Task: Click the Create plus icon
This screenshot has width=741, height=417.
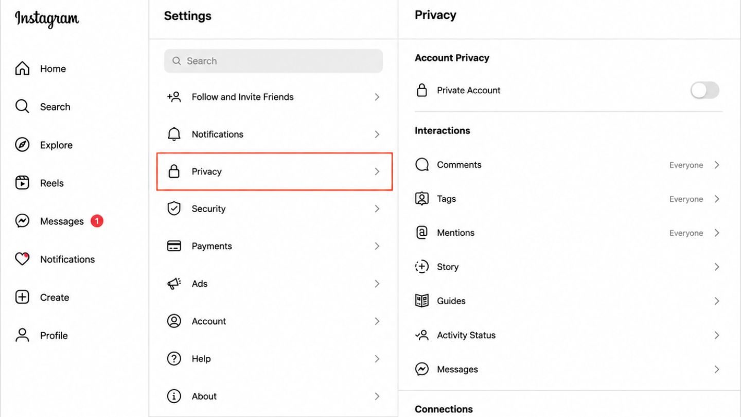Action: pos(22,297)
